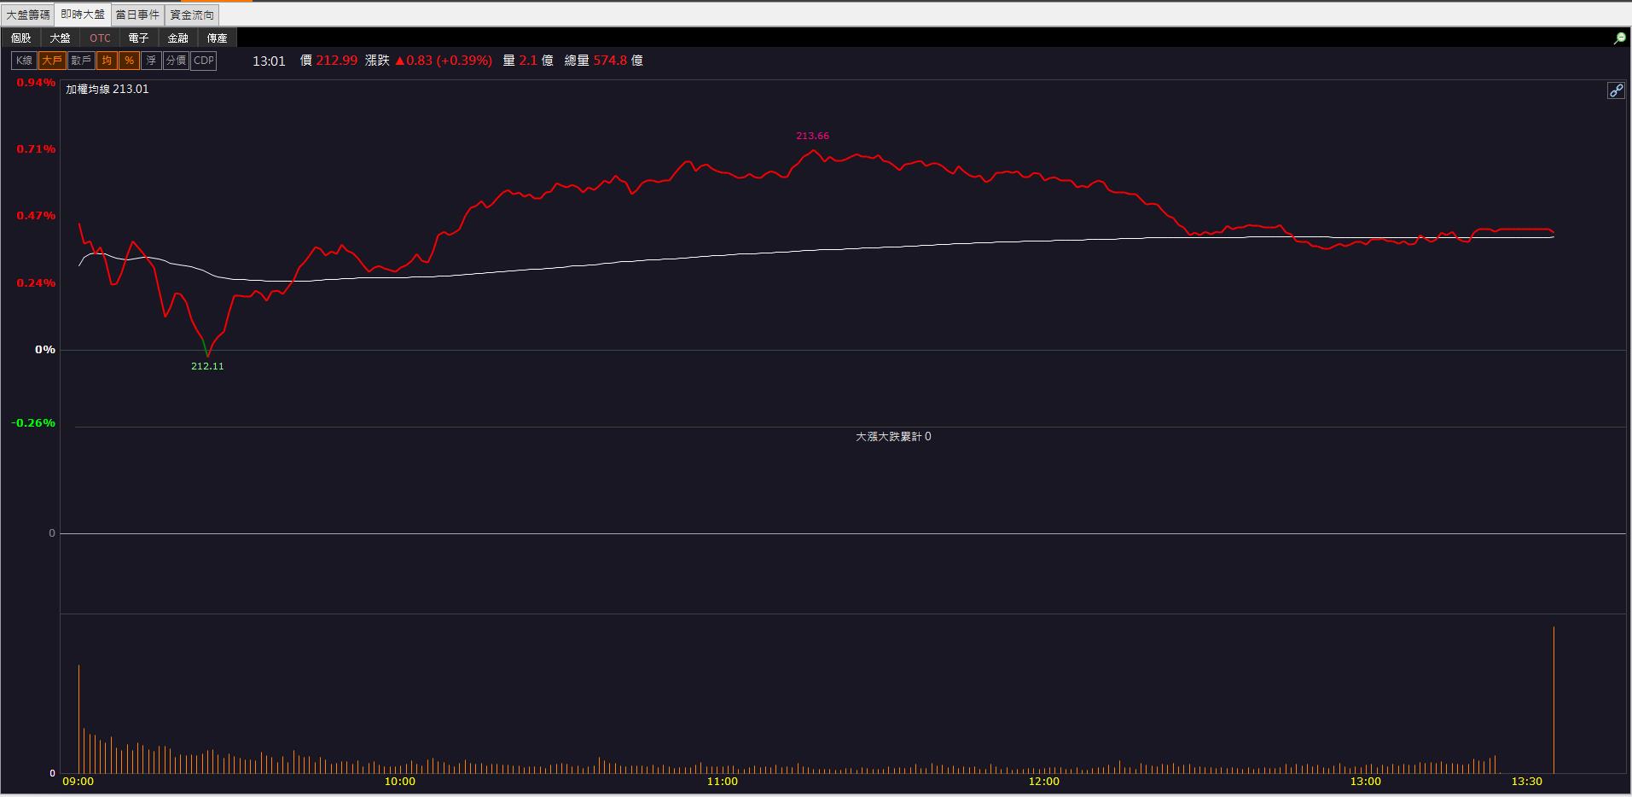The image size is (1632, 797).
Task: Click the 13:01 time readout
Action: click(269, 61)
